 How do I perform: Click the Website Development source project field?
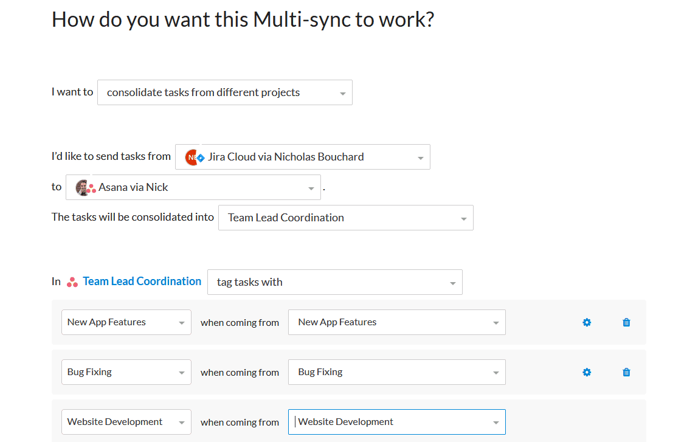(397, 422)
